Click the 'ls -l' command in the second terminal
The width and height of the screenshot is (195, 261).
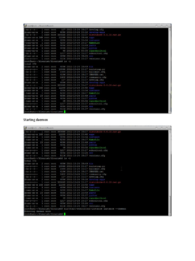pyautogui.click(x=67, y=158)
